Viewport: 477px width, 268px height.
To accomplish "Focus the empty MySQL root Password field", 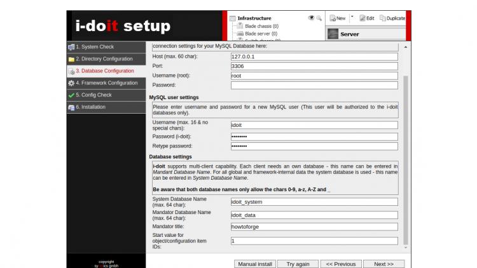I will pyautogui.click(x=314, y=85).
